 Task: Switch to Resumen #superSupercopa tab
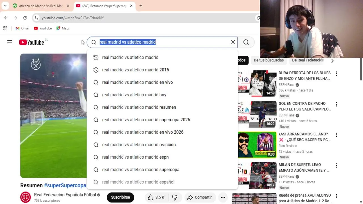coord(104,6)
